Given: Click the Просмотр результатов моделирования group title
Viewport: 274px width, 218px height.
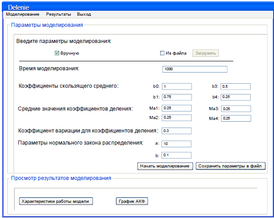Looking at the screenshot, I should (x=61, y=178).
